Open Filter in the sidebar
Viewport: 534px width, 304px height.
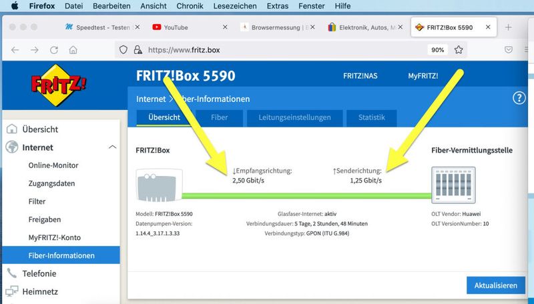37,201
